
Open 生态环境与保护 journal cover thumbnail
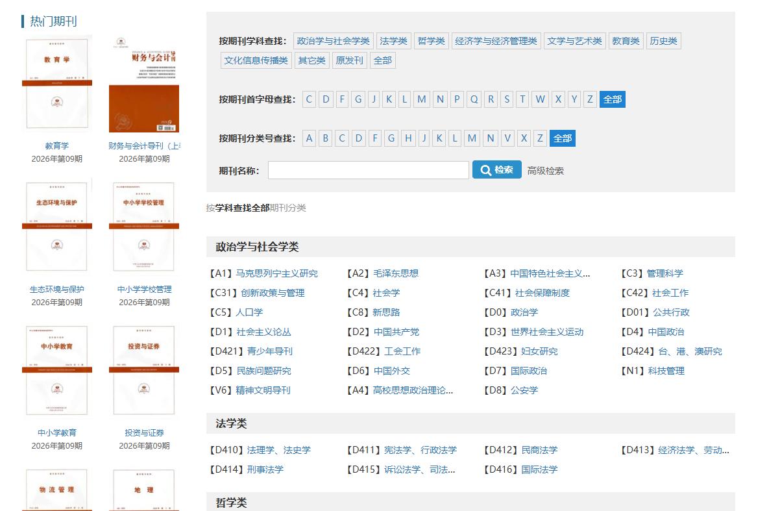57,227
